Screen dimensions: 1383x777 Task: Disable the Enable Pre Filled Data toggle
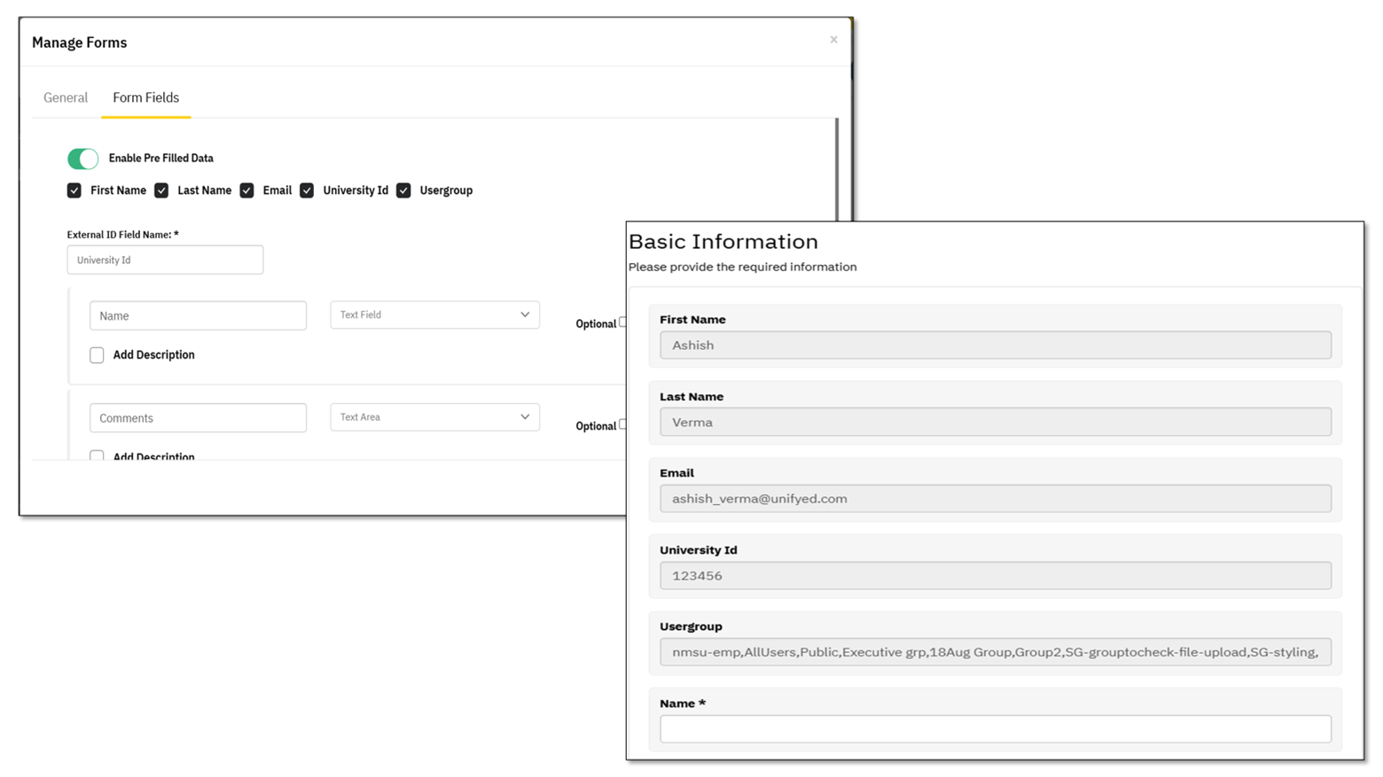(x=83, y=159)
